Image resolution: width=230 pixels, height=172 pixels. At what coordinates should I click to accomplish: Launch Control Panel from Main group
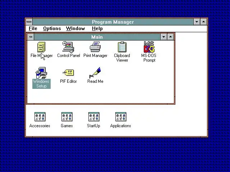coord(68,47)
